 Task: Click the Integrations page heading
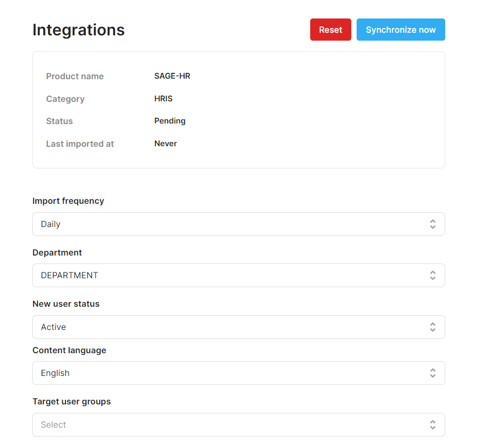pos(79,30)
